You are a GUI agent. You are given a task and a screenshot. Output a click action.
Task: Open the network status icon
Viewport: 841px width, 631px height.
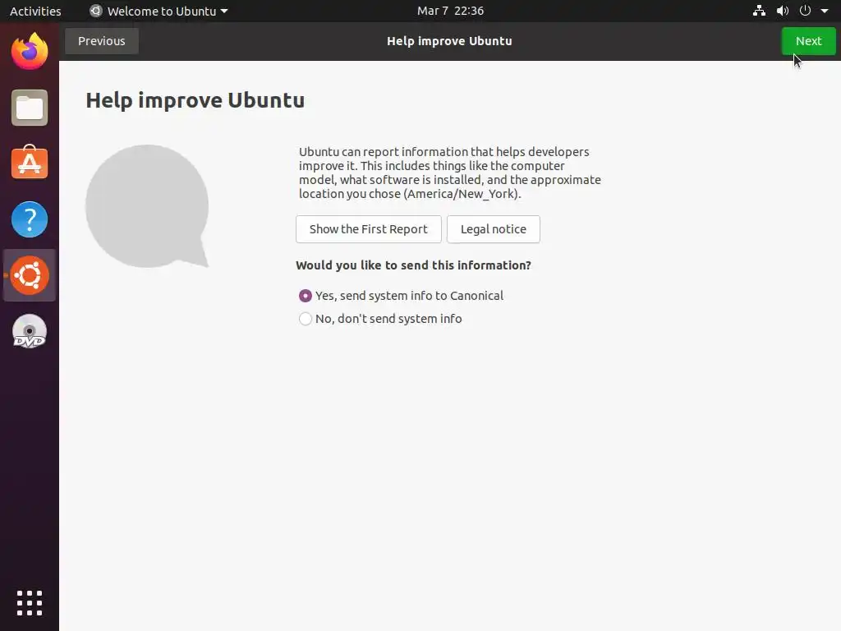pos(759,11)
